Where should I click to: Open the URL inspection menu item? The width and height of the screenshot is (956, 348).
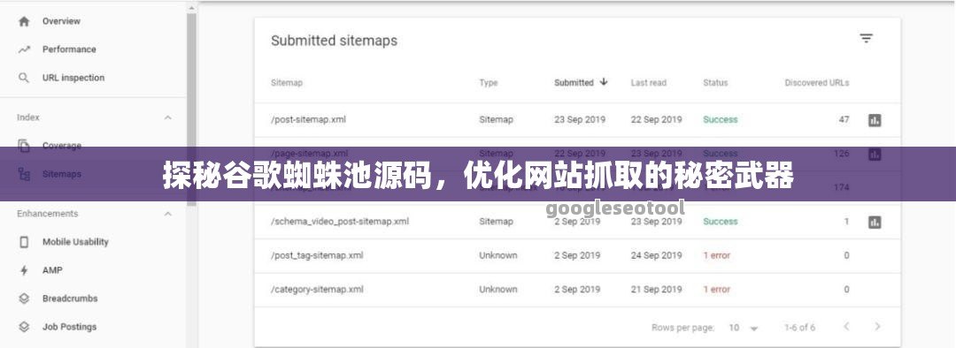73,78
